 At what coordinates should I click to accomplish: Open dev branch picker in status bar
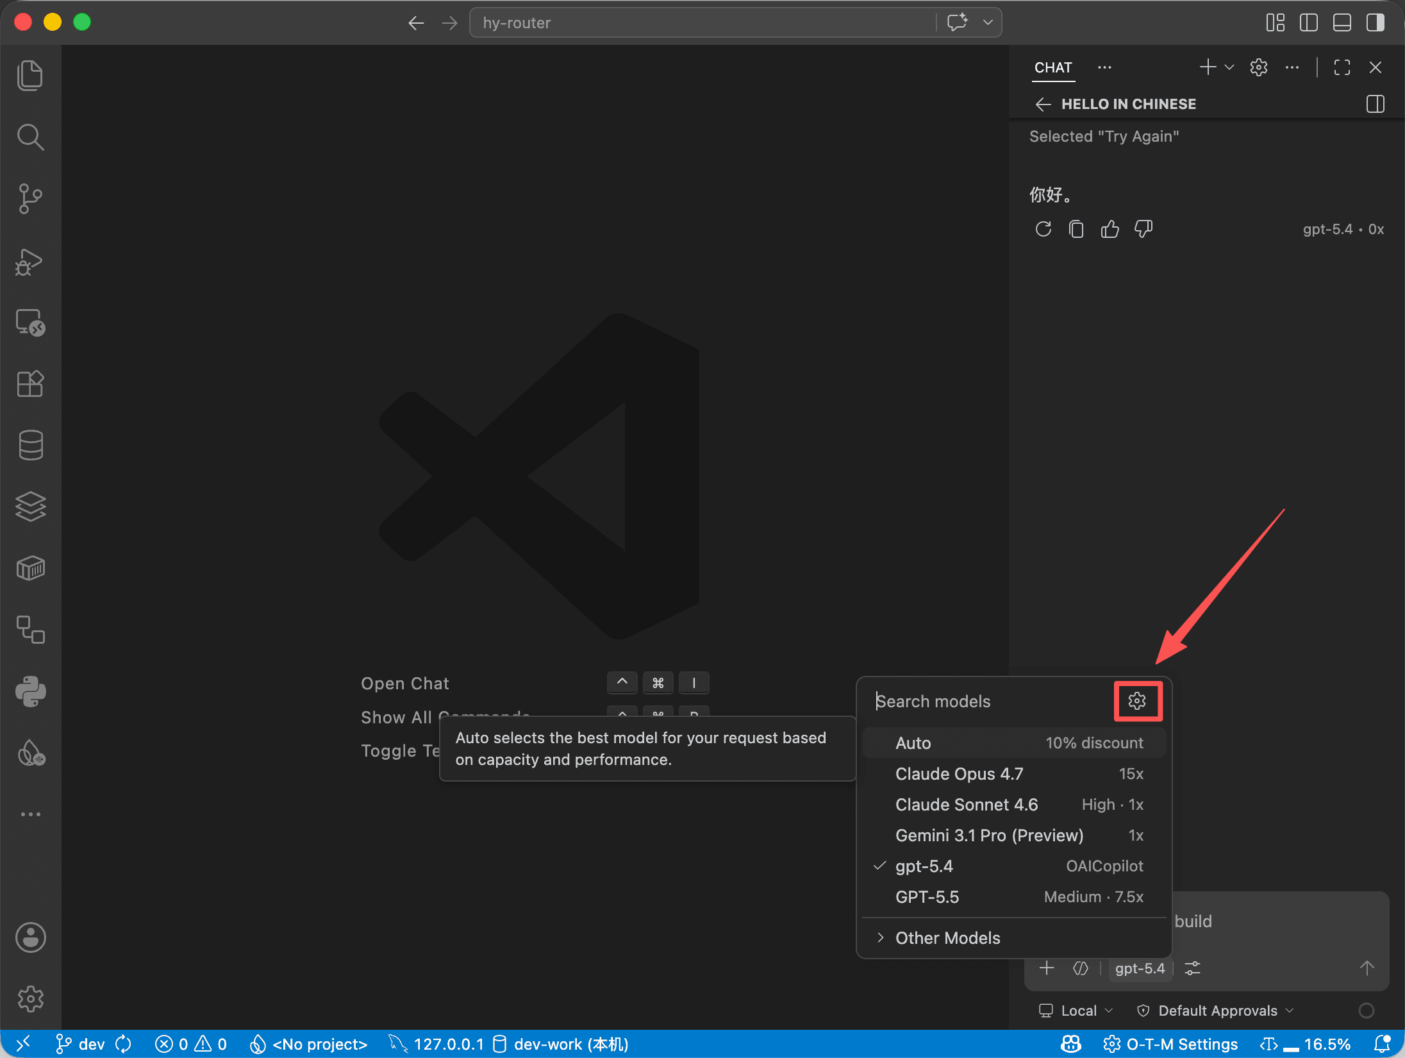click(x=80, y=1045)
